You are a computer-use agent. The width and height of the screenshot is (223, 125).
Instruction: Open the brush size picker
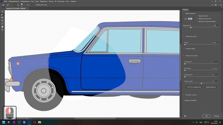22,5
